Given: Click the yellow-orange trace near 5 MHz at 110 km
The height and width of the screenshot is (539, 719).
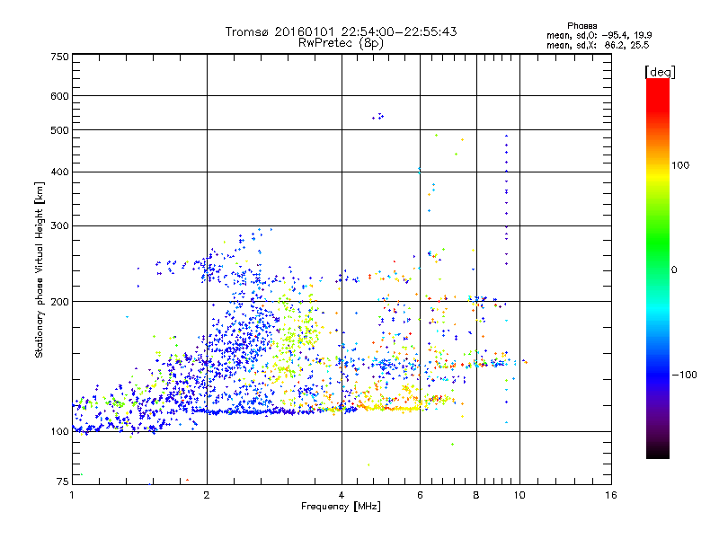Looking at the screenshot, I should [x=390, y=407].
